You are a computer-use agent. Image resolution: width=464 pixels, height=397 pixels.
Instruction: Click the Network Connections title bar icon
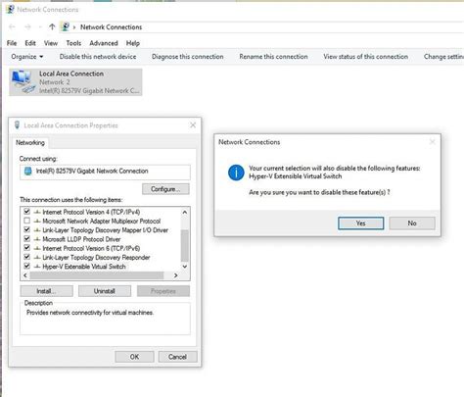click(x=10, y=9)
